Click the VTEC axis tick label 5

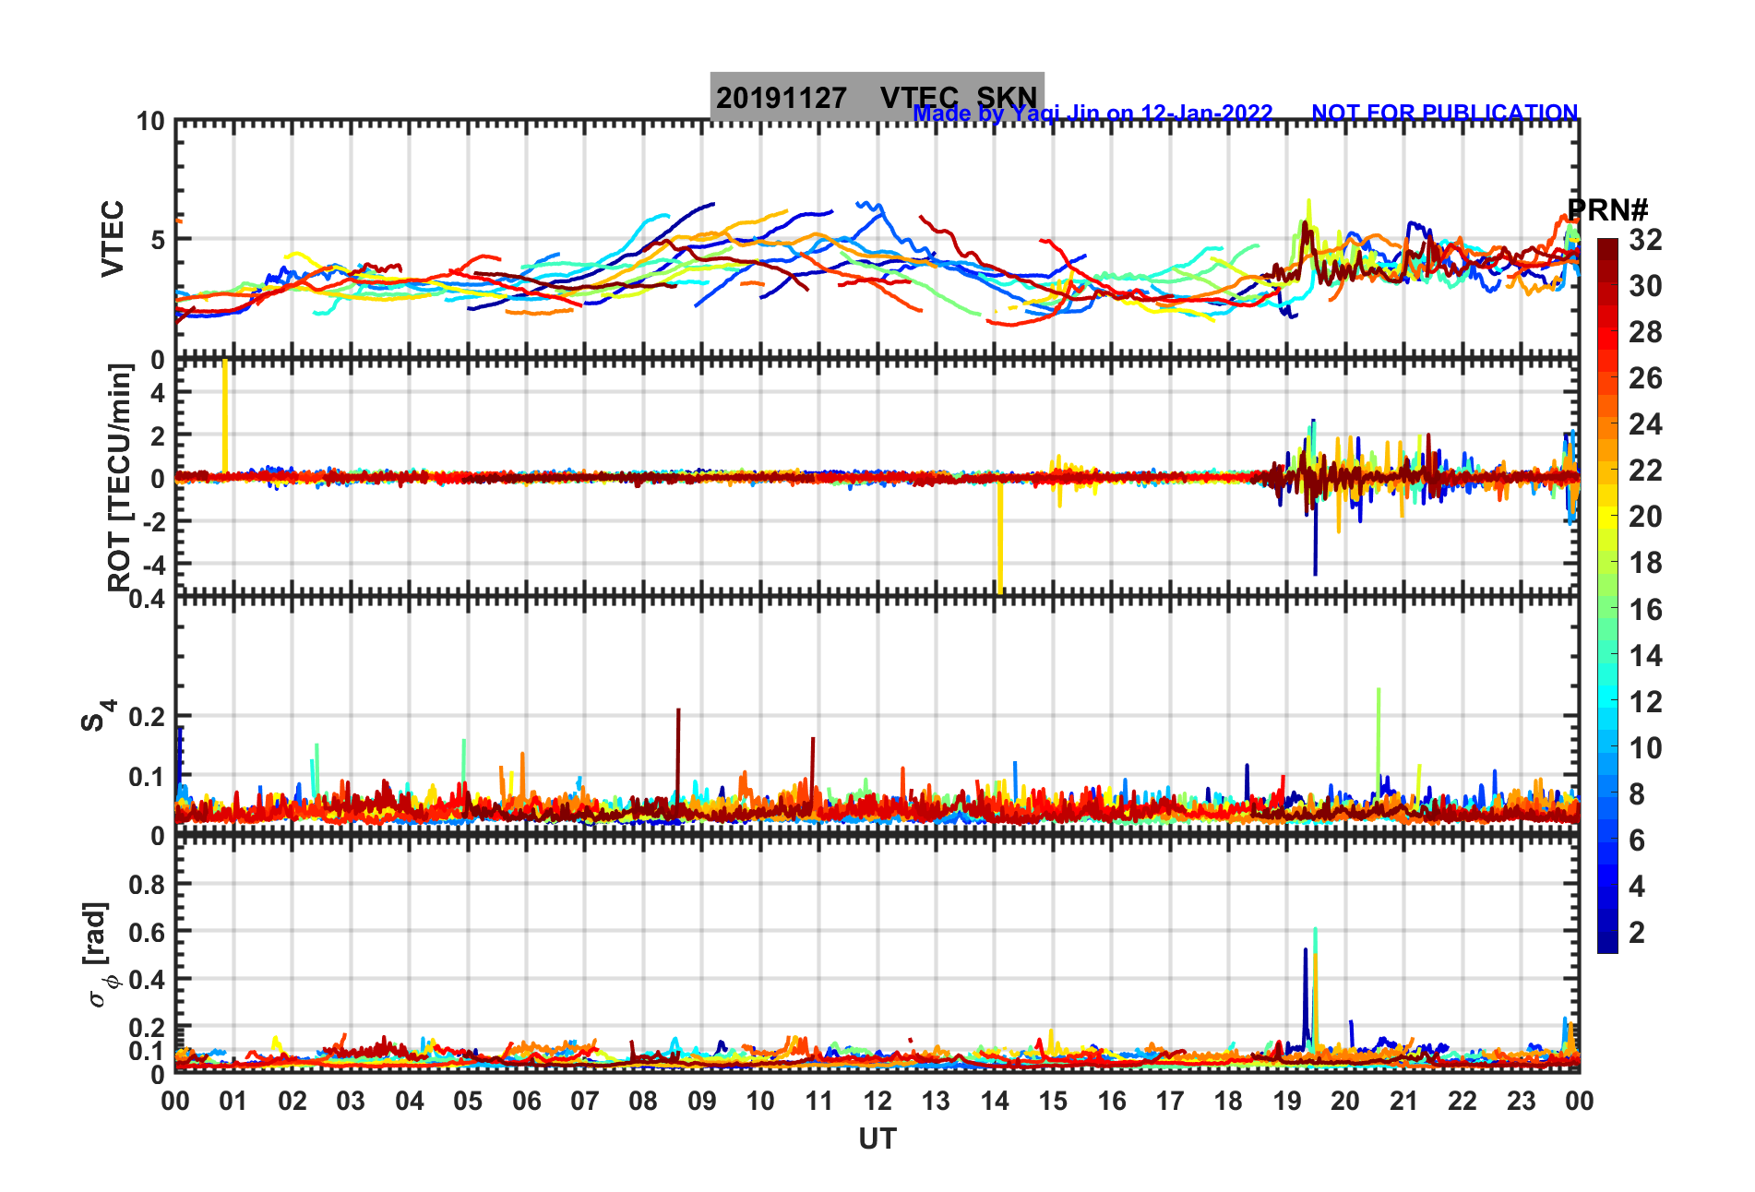pos(158,240)
